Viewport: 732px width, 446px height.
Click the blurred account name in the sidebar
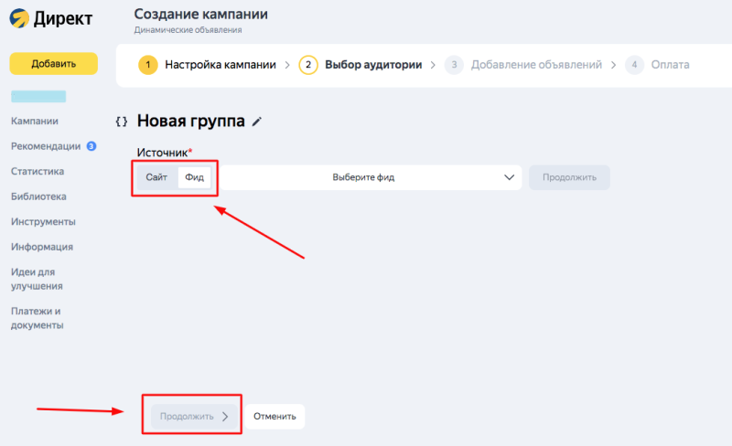pos(38,97)
